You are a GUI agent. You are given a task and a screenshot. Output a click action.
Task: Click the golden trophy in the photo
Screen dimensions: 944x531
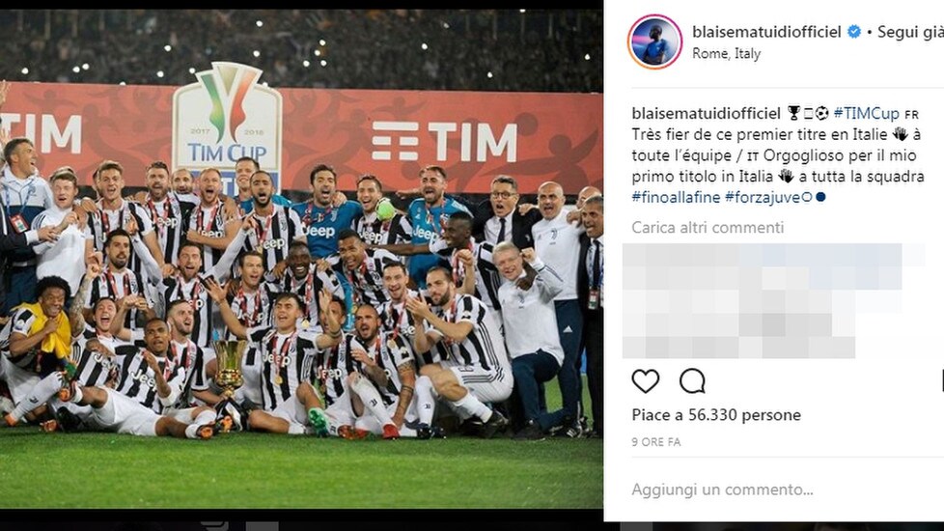230,365
